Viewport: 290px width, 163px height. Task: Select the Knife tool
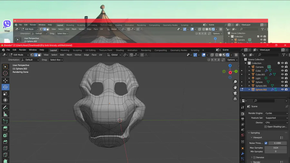coord(5,155)
